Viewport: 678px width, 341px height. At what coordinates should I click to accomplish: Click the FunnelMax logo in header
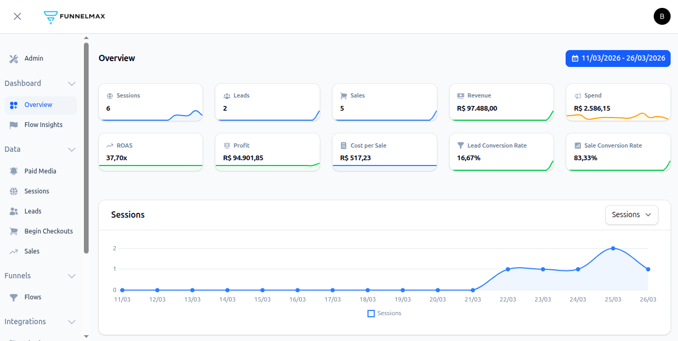(74, 16)
